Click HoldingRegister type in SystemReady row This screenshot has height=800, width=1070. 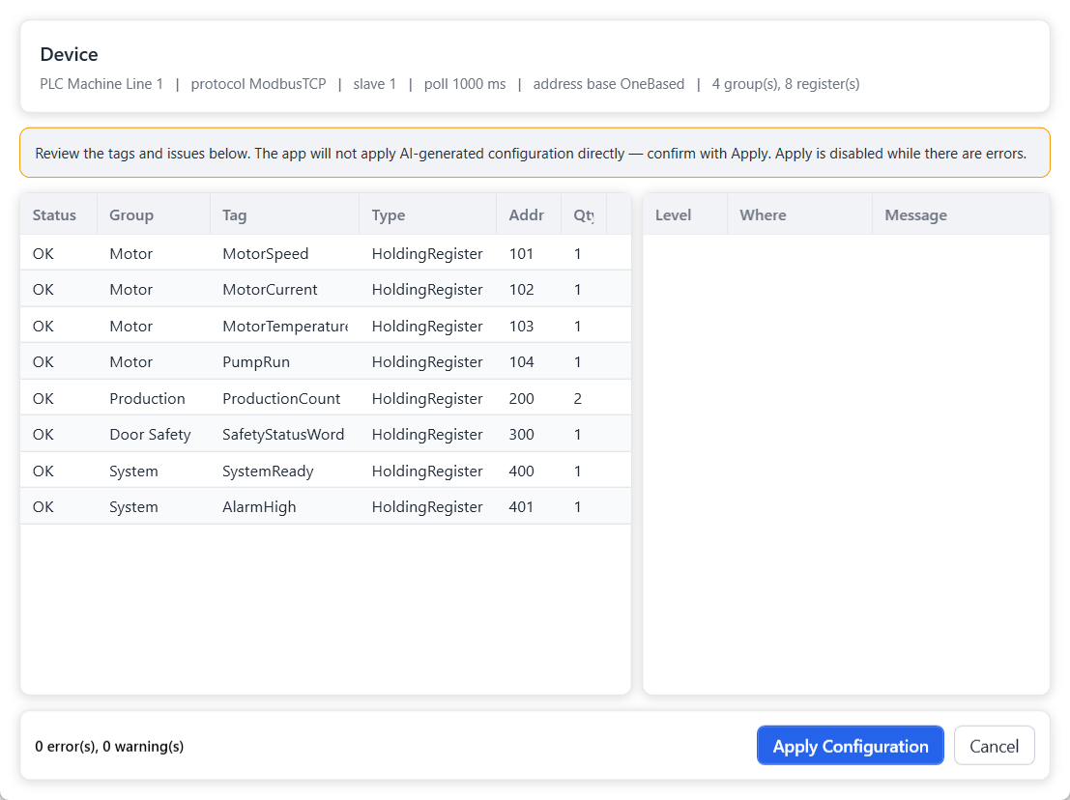click(x=428, y=471)
